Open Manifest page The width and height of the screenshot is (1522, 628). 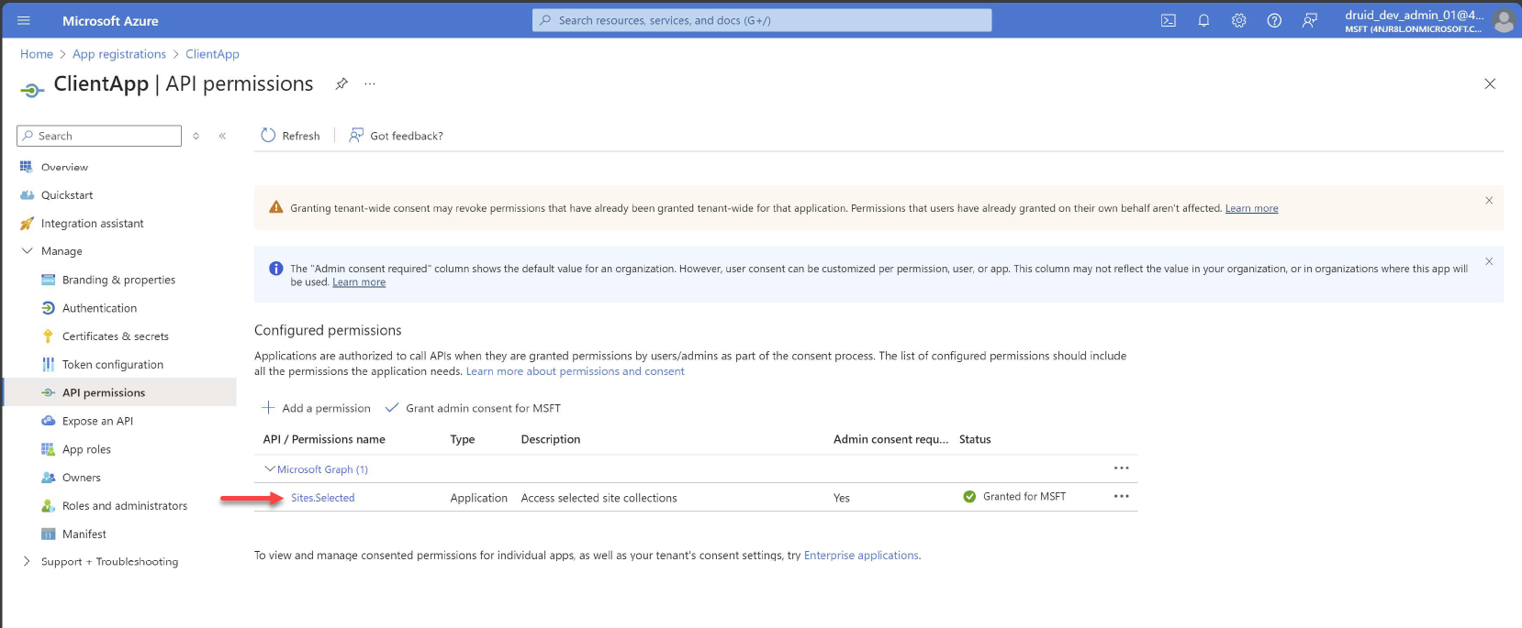[84, 534]
